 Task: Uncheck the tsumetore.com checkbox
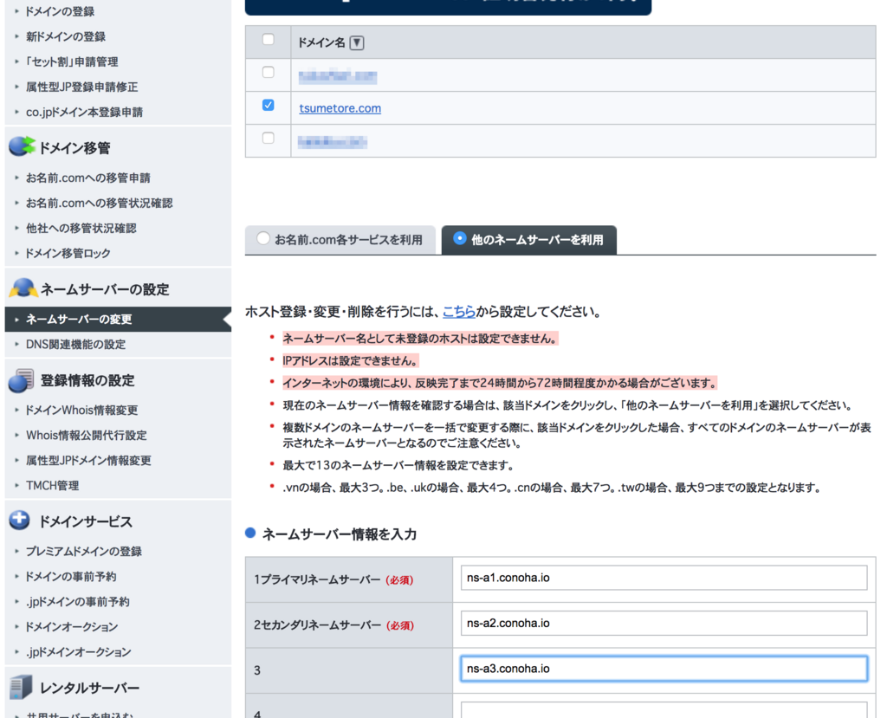pos(269,104)
